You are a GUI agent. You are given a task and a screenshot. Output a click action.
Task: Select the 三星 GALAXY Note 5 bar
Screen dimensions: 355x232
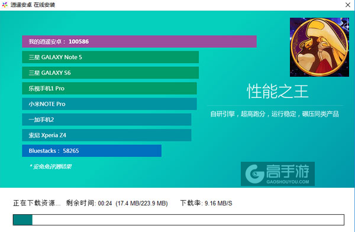(110, 57)
